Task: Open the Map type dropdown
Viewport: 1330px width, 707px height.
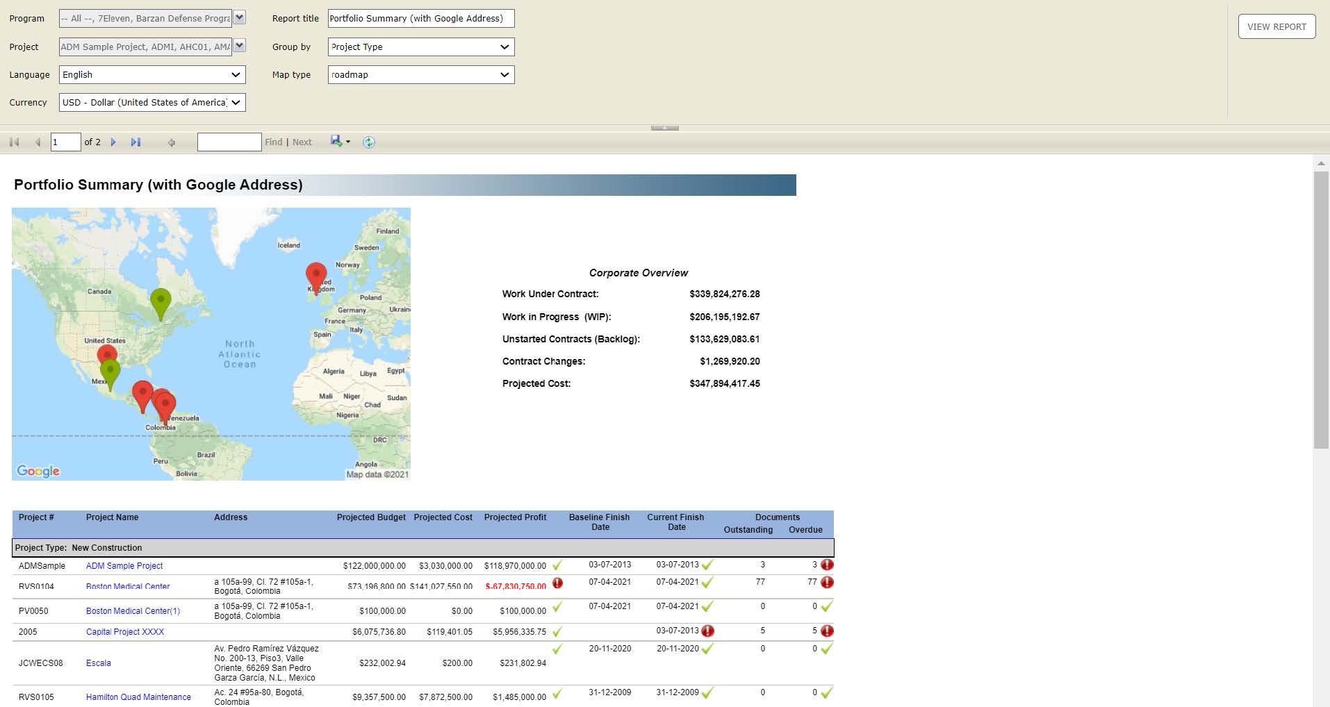Action: [x=504, y=74]
